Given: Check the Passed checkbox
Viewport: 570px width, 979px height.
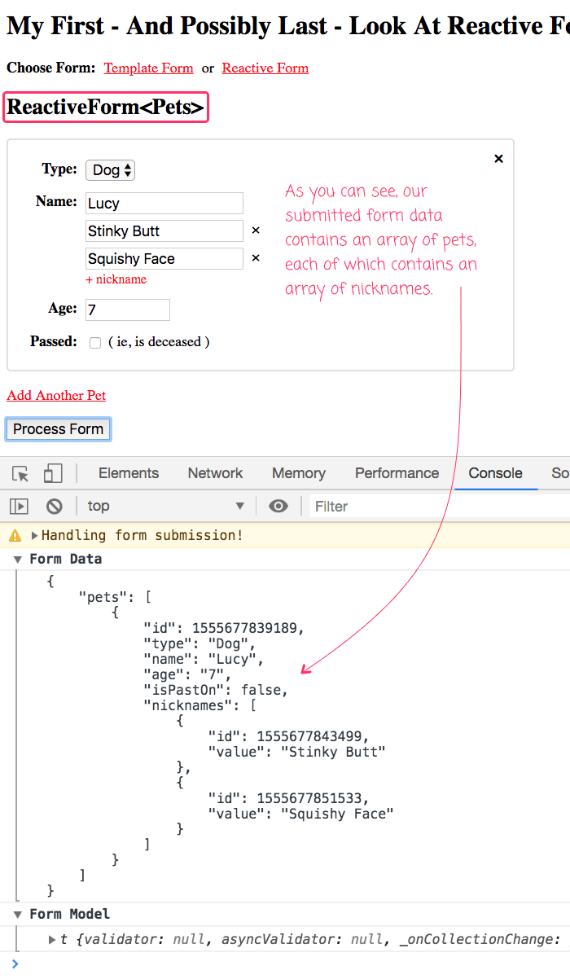Looking at the screenshot, I should click(94, 342).
